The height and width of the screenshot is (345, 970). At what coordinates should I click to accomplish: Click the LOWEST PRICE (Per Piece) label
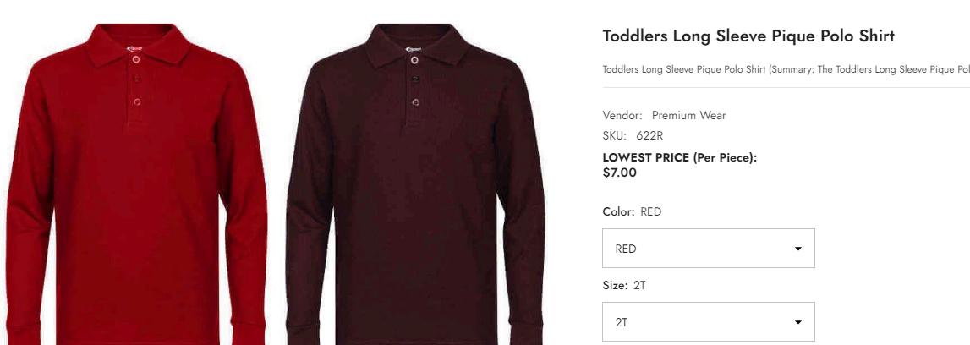680,157
